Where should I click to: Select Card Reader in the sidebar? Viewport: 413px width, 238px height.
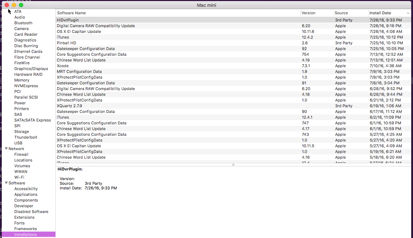click(x=26, y=34)
